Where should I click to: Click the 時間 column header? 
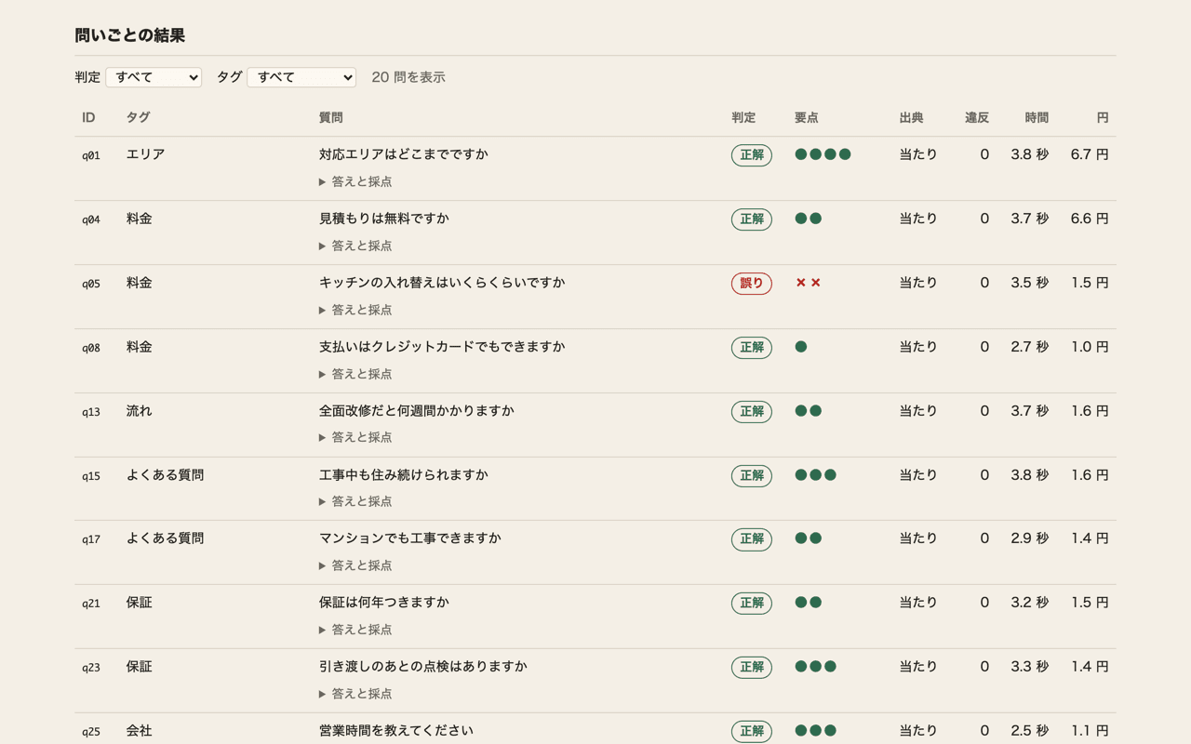1037,118
